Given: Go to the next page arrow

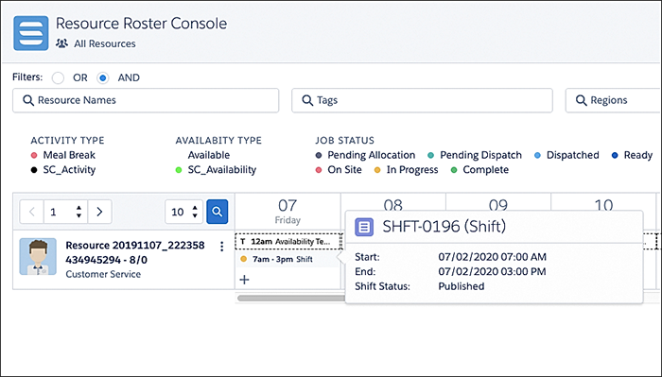Looking at the screenshot, I should pos(99,212).
